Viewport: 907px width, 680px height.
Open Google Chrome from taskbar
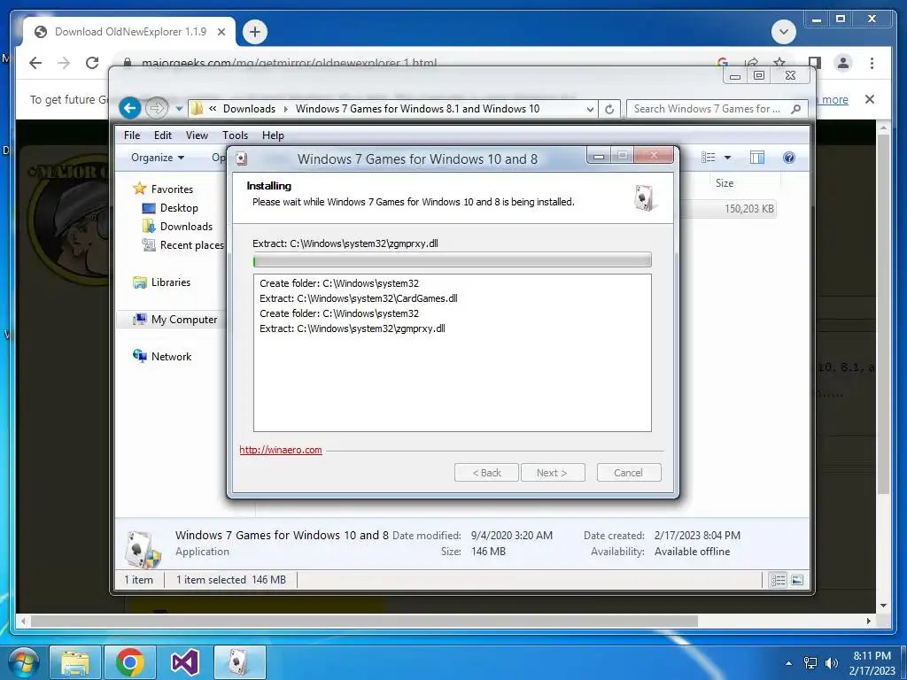(x=129, y=662)
